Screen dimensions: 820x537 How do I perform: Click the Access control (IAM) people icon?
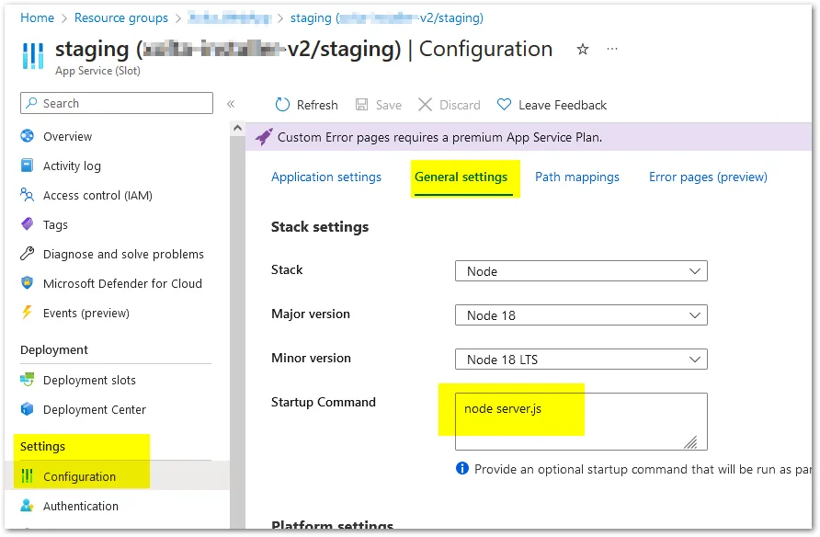point(28,195)
